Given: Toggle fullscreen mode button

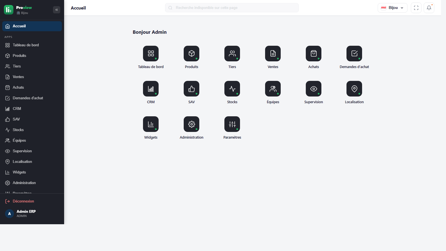Looking at the screenshot, I should point(416,8).
